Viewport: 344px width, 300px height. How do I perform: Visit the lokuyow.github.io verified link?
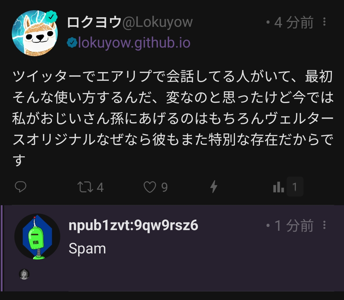click(134, 42)
